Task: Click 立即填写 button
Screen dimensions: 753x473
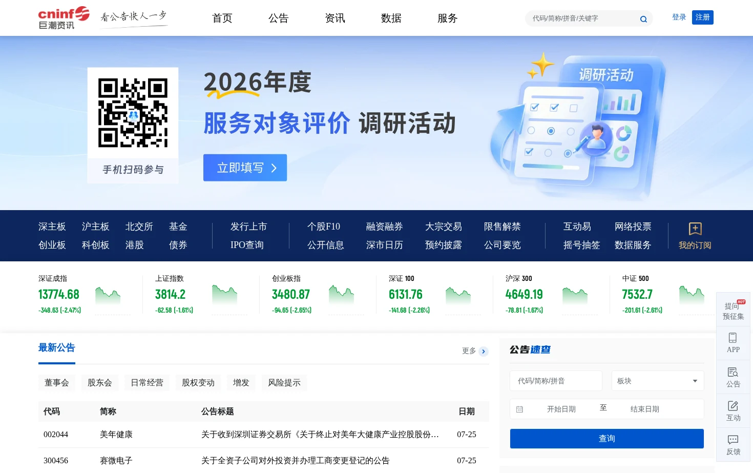Action: click(x=245, y=168)
